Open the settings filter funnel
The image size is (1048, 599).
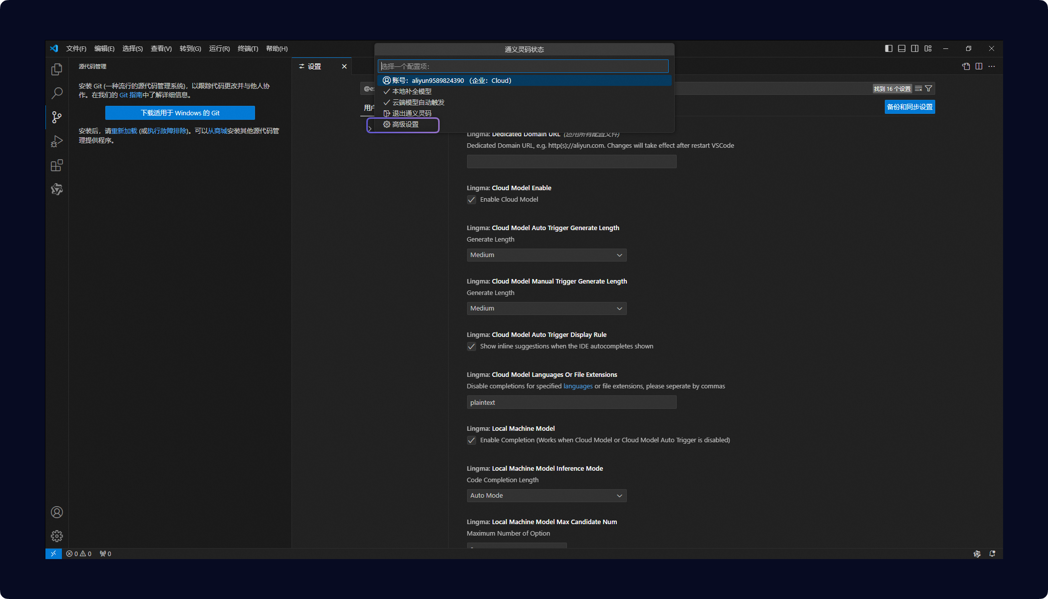[x=928, y=89]
